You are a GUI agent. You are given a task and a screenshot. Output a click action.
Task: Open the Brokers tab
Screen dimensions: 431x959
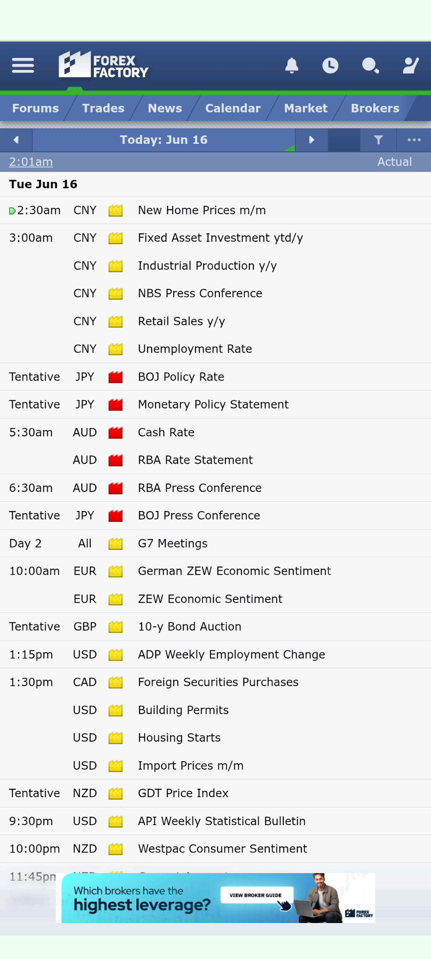point(375,108)
